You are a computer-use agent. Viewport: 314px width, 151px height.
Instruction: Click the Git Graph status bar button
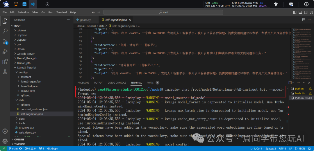(52, 149)
